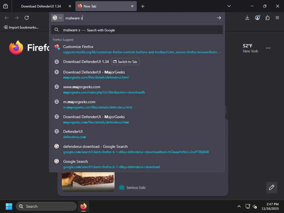
Task: Click the pencil customize new tab icon
Action: pyautogui.click(x=272, y=187)
